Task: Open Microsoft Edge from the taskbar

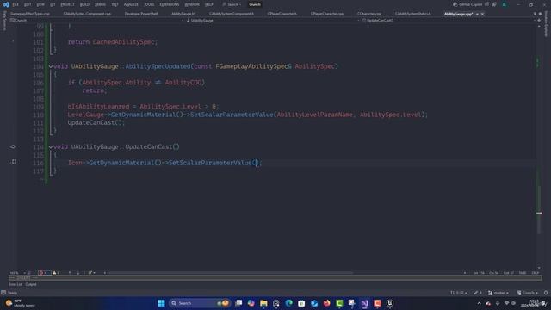Action: (289, 303)
